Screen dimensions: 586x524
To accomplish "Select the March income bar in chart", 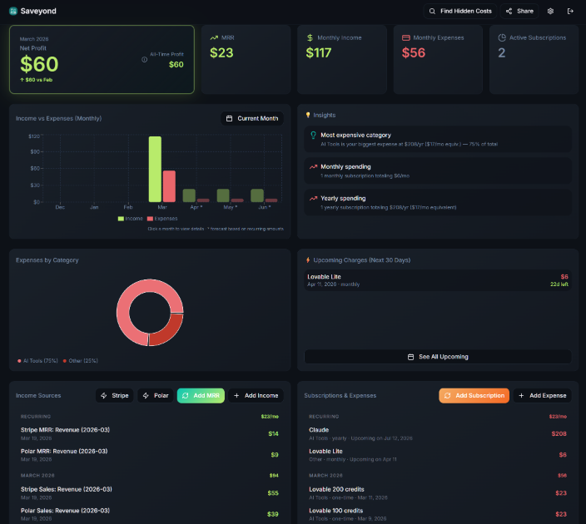I will [155, 169].
